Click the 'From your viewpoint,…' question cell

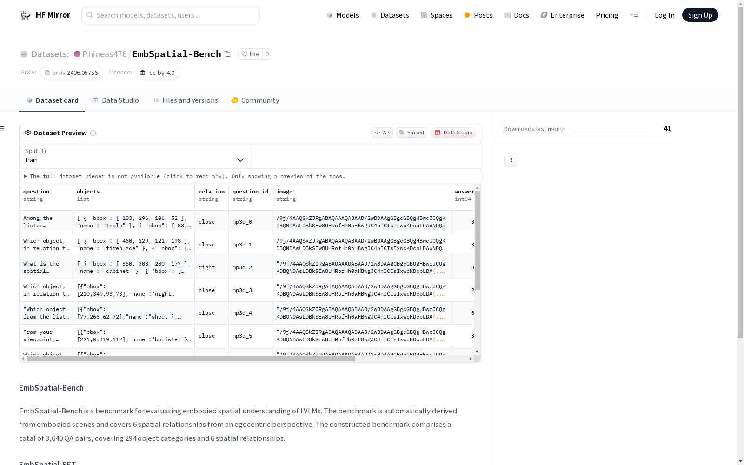point(46,336)
